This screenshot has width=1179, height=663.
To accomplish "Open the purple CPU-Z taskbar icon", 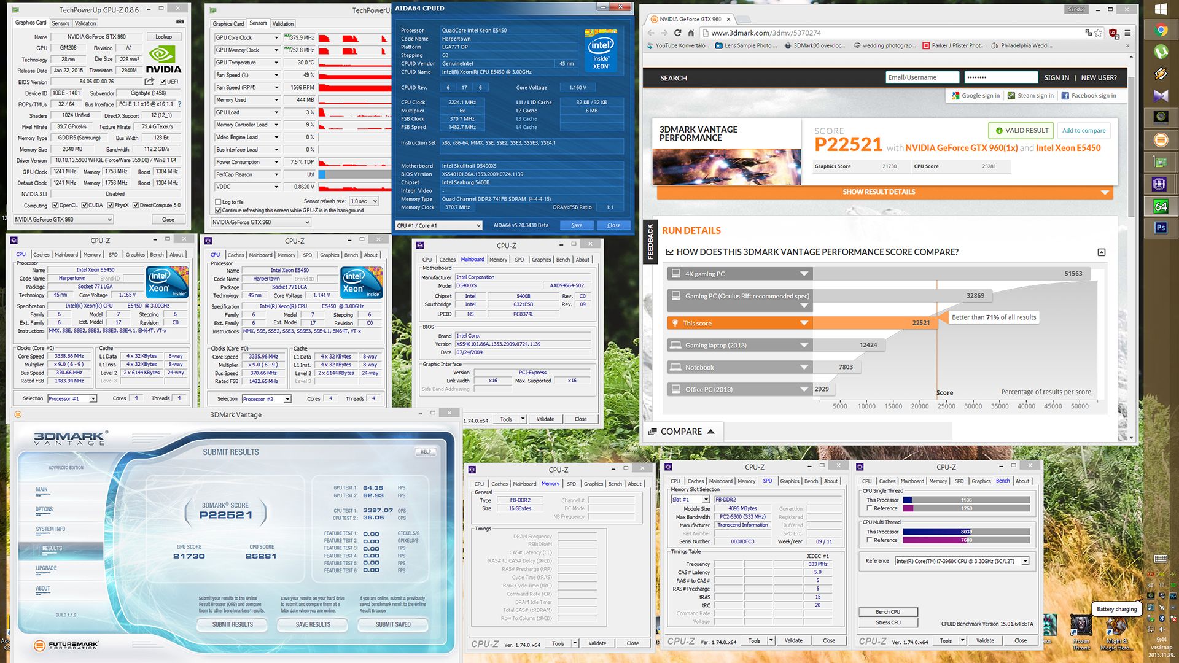I will [x=1161, y=184].
